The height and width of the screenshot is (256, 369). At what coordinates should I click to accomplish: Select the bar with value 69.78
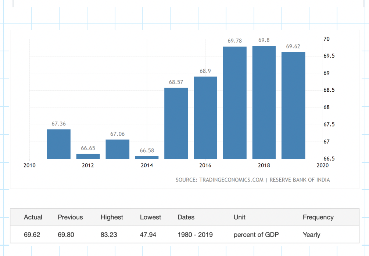click(x=234, y=103)
